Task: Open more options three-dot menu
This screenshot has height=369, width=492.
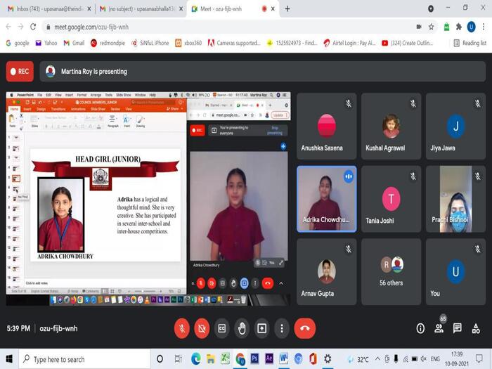Action: pyautogui.click(x=282, y=328)
